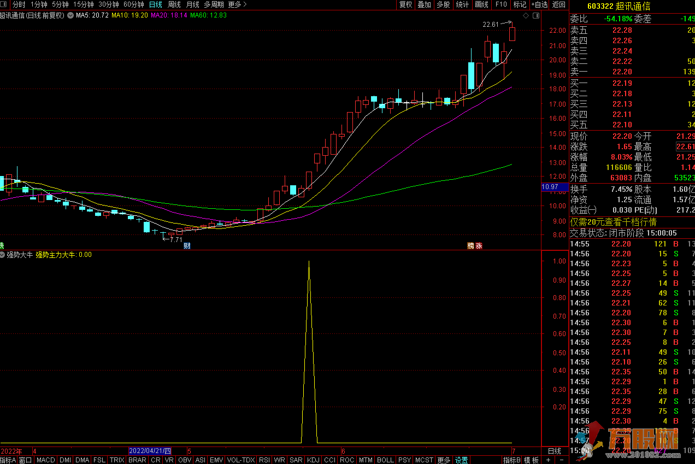Image resolution: width=695 pixels, height=464 pixels.
Task: Select the 5分钟 period tab
Action: (x=60, y=4)
